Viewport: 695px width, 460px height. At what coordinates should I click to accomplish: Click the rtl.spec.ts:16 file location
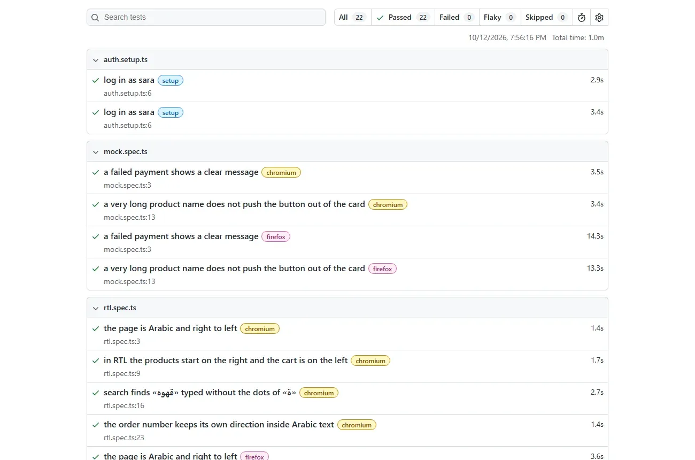[x=124, y=406]
